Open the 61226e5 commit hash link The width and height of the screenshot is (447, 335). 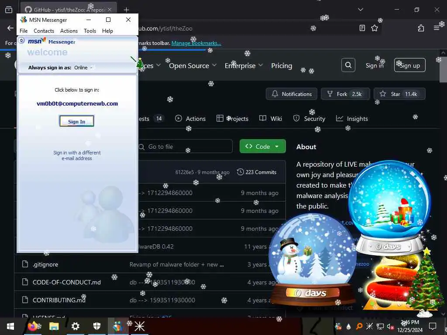coord(185,172)
